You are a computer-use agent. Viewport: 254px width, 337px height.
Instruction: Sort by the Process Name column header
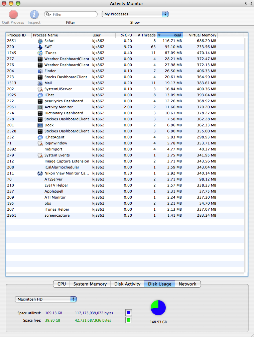tap(61, 35)
